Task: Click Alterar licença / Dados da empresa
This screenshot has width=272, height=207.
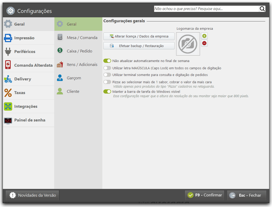Action: point(139,36)
